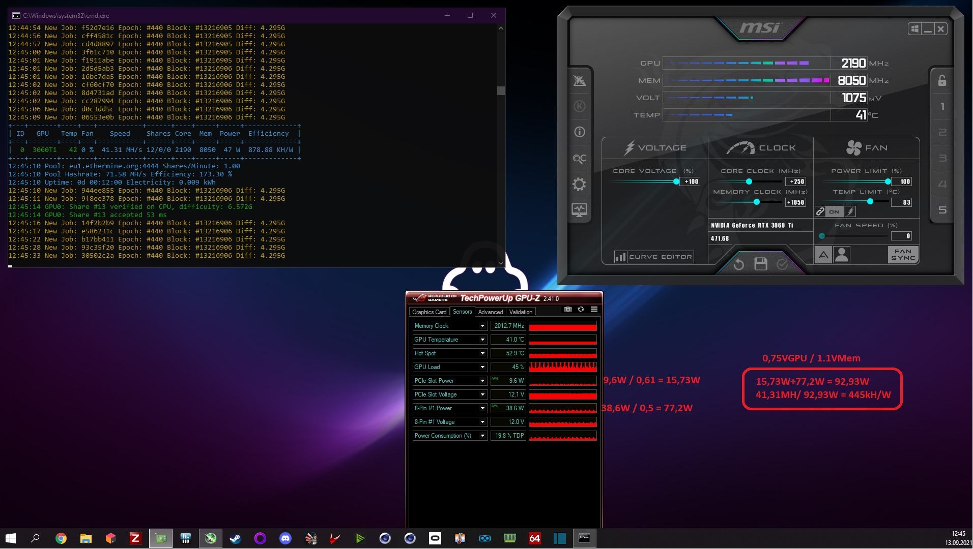This screenshot has width=973, height=549.
Task: Select Afterburner profile slot 3
Action: coord(942,158)
